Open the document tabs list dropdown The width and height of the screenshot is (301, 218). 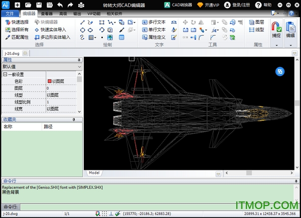click(294, 53)
